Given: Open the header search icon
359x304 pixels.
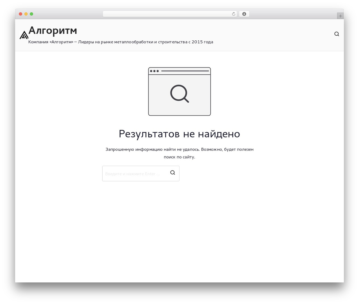Looking at the screenshot, I should coord(337,34).
